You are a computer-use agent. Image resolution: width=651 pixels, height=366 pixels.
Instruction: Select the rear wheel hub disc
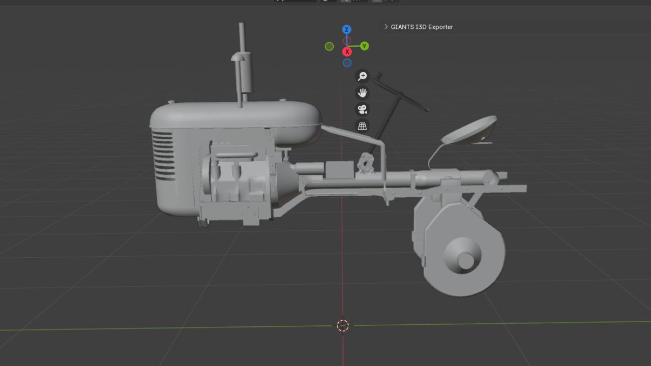tap(463, 255)
